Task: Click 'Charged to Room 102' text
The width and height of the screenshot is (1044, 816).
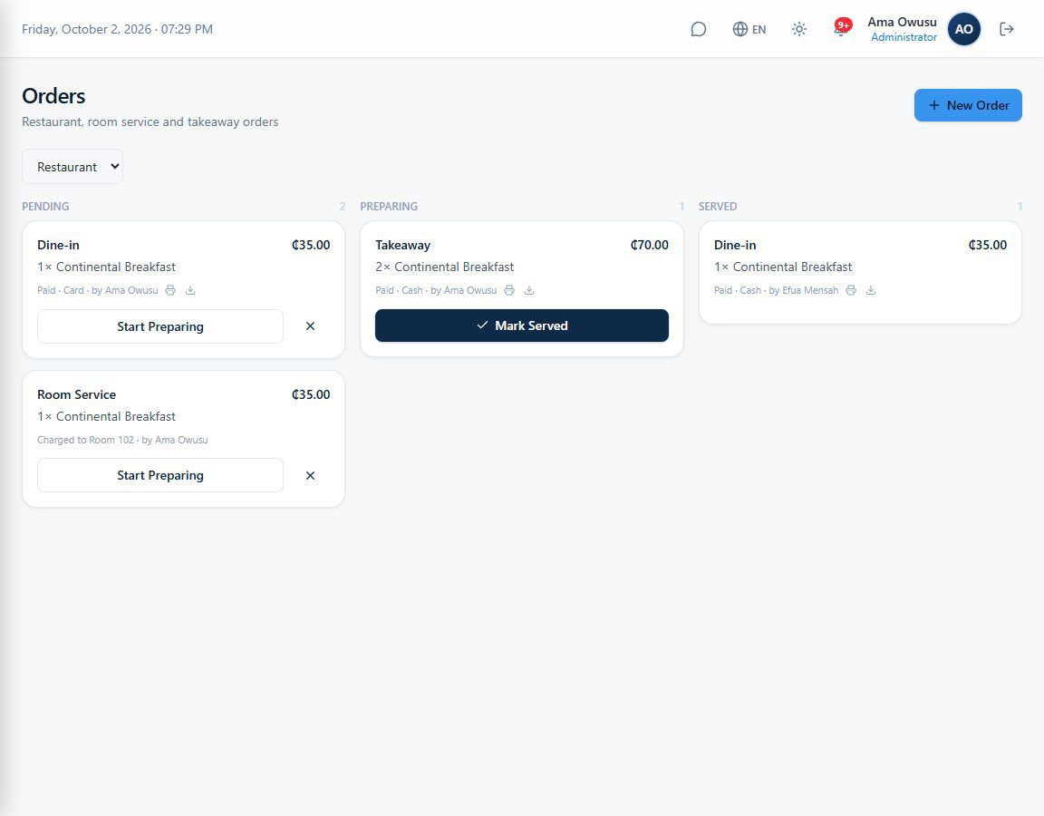Action: click(x=85, y=441)
